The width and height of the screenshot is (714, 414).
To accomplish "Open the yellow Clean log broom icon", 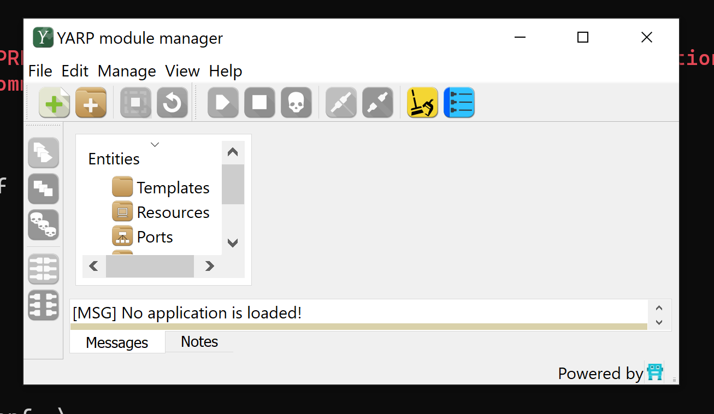I will 422,102.
